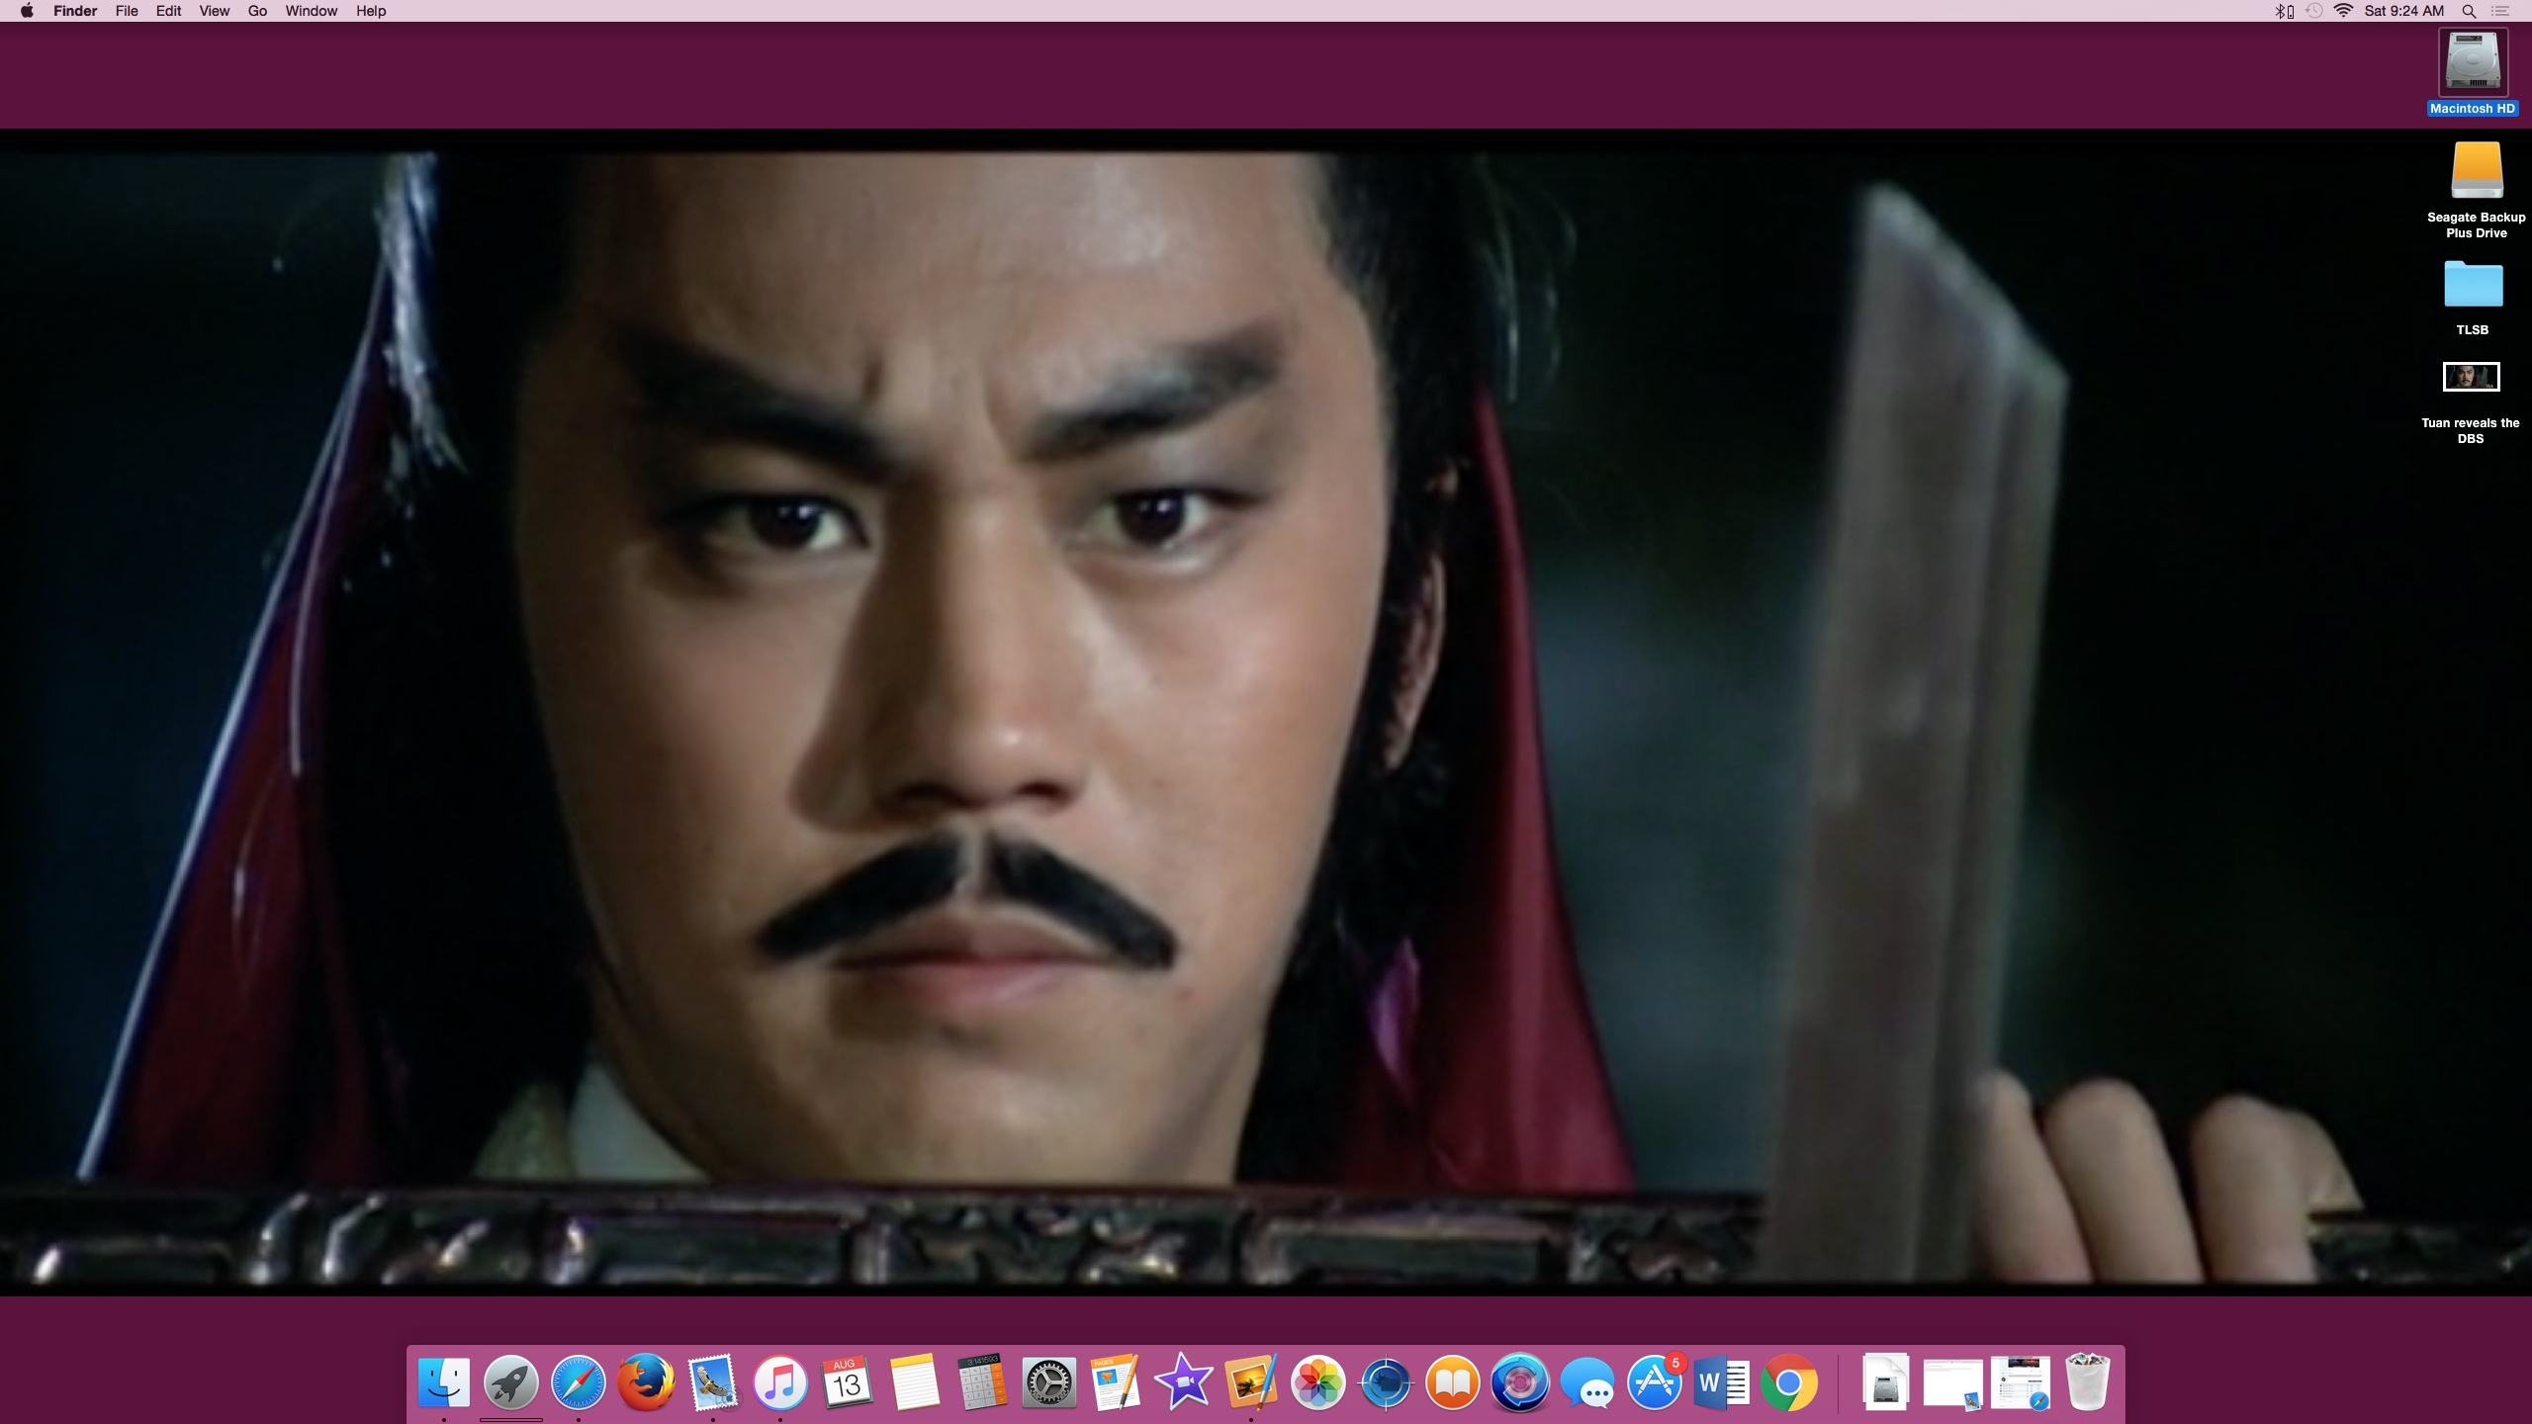Launch Safari from the Dock
The image size is (2532, 1424).
pos(579,1381)
